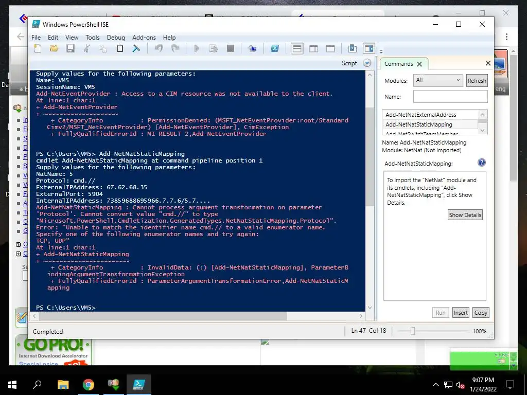The width and height of the screenshot is (527, 395).
Task: Click command list scroll down arrow
Action: click(x=482, y=130)
